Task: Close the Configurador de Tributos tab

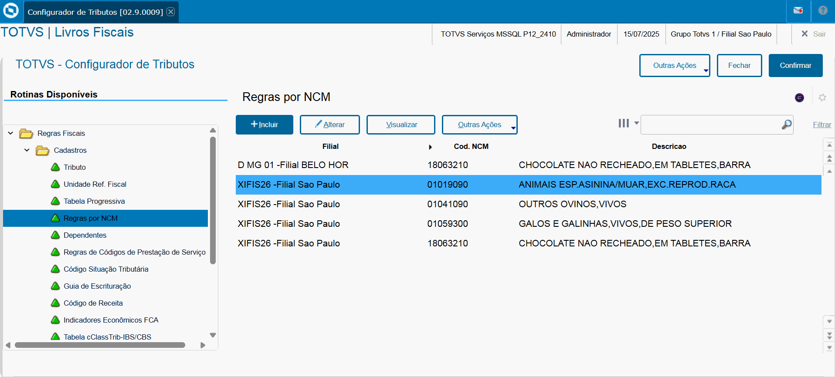Action: 171,12
